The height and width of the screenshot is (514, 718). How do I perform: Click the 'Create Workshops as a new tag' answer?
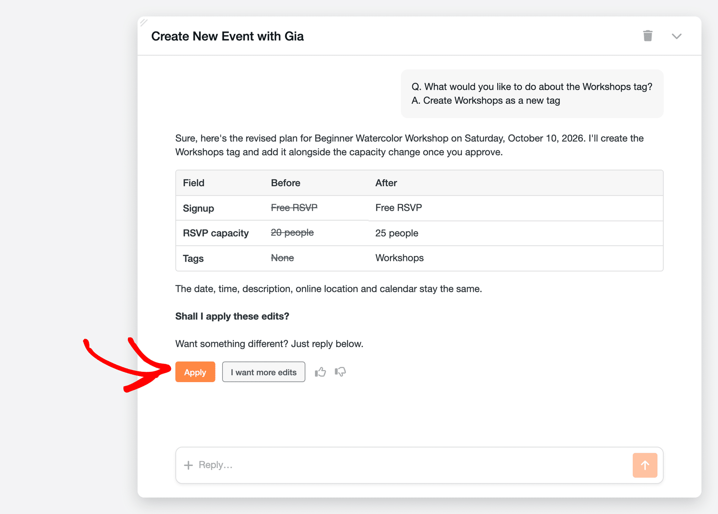point(486,100)
